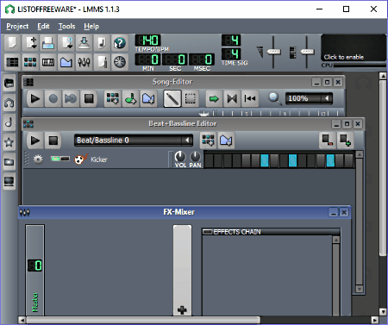Show or hide the FX Mixer from toolbar
Viewport: 388px width, 325px height.
[x=84, y=62]
